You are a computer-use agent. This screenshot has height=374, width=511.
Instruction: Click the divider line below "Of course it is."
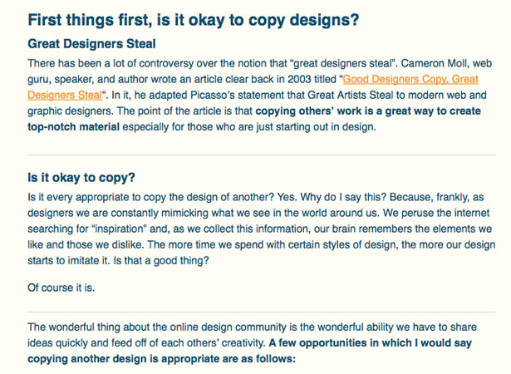[262, 312]
